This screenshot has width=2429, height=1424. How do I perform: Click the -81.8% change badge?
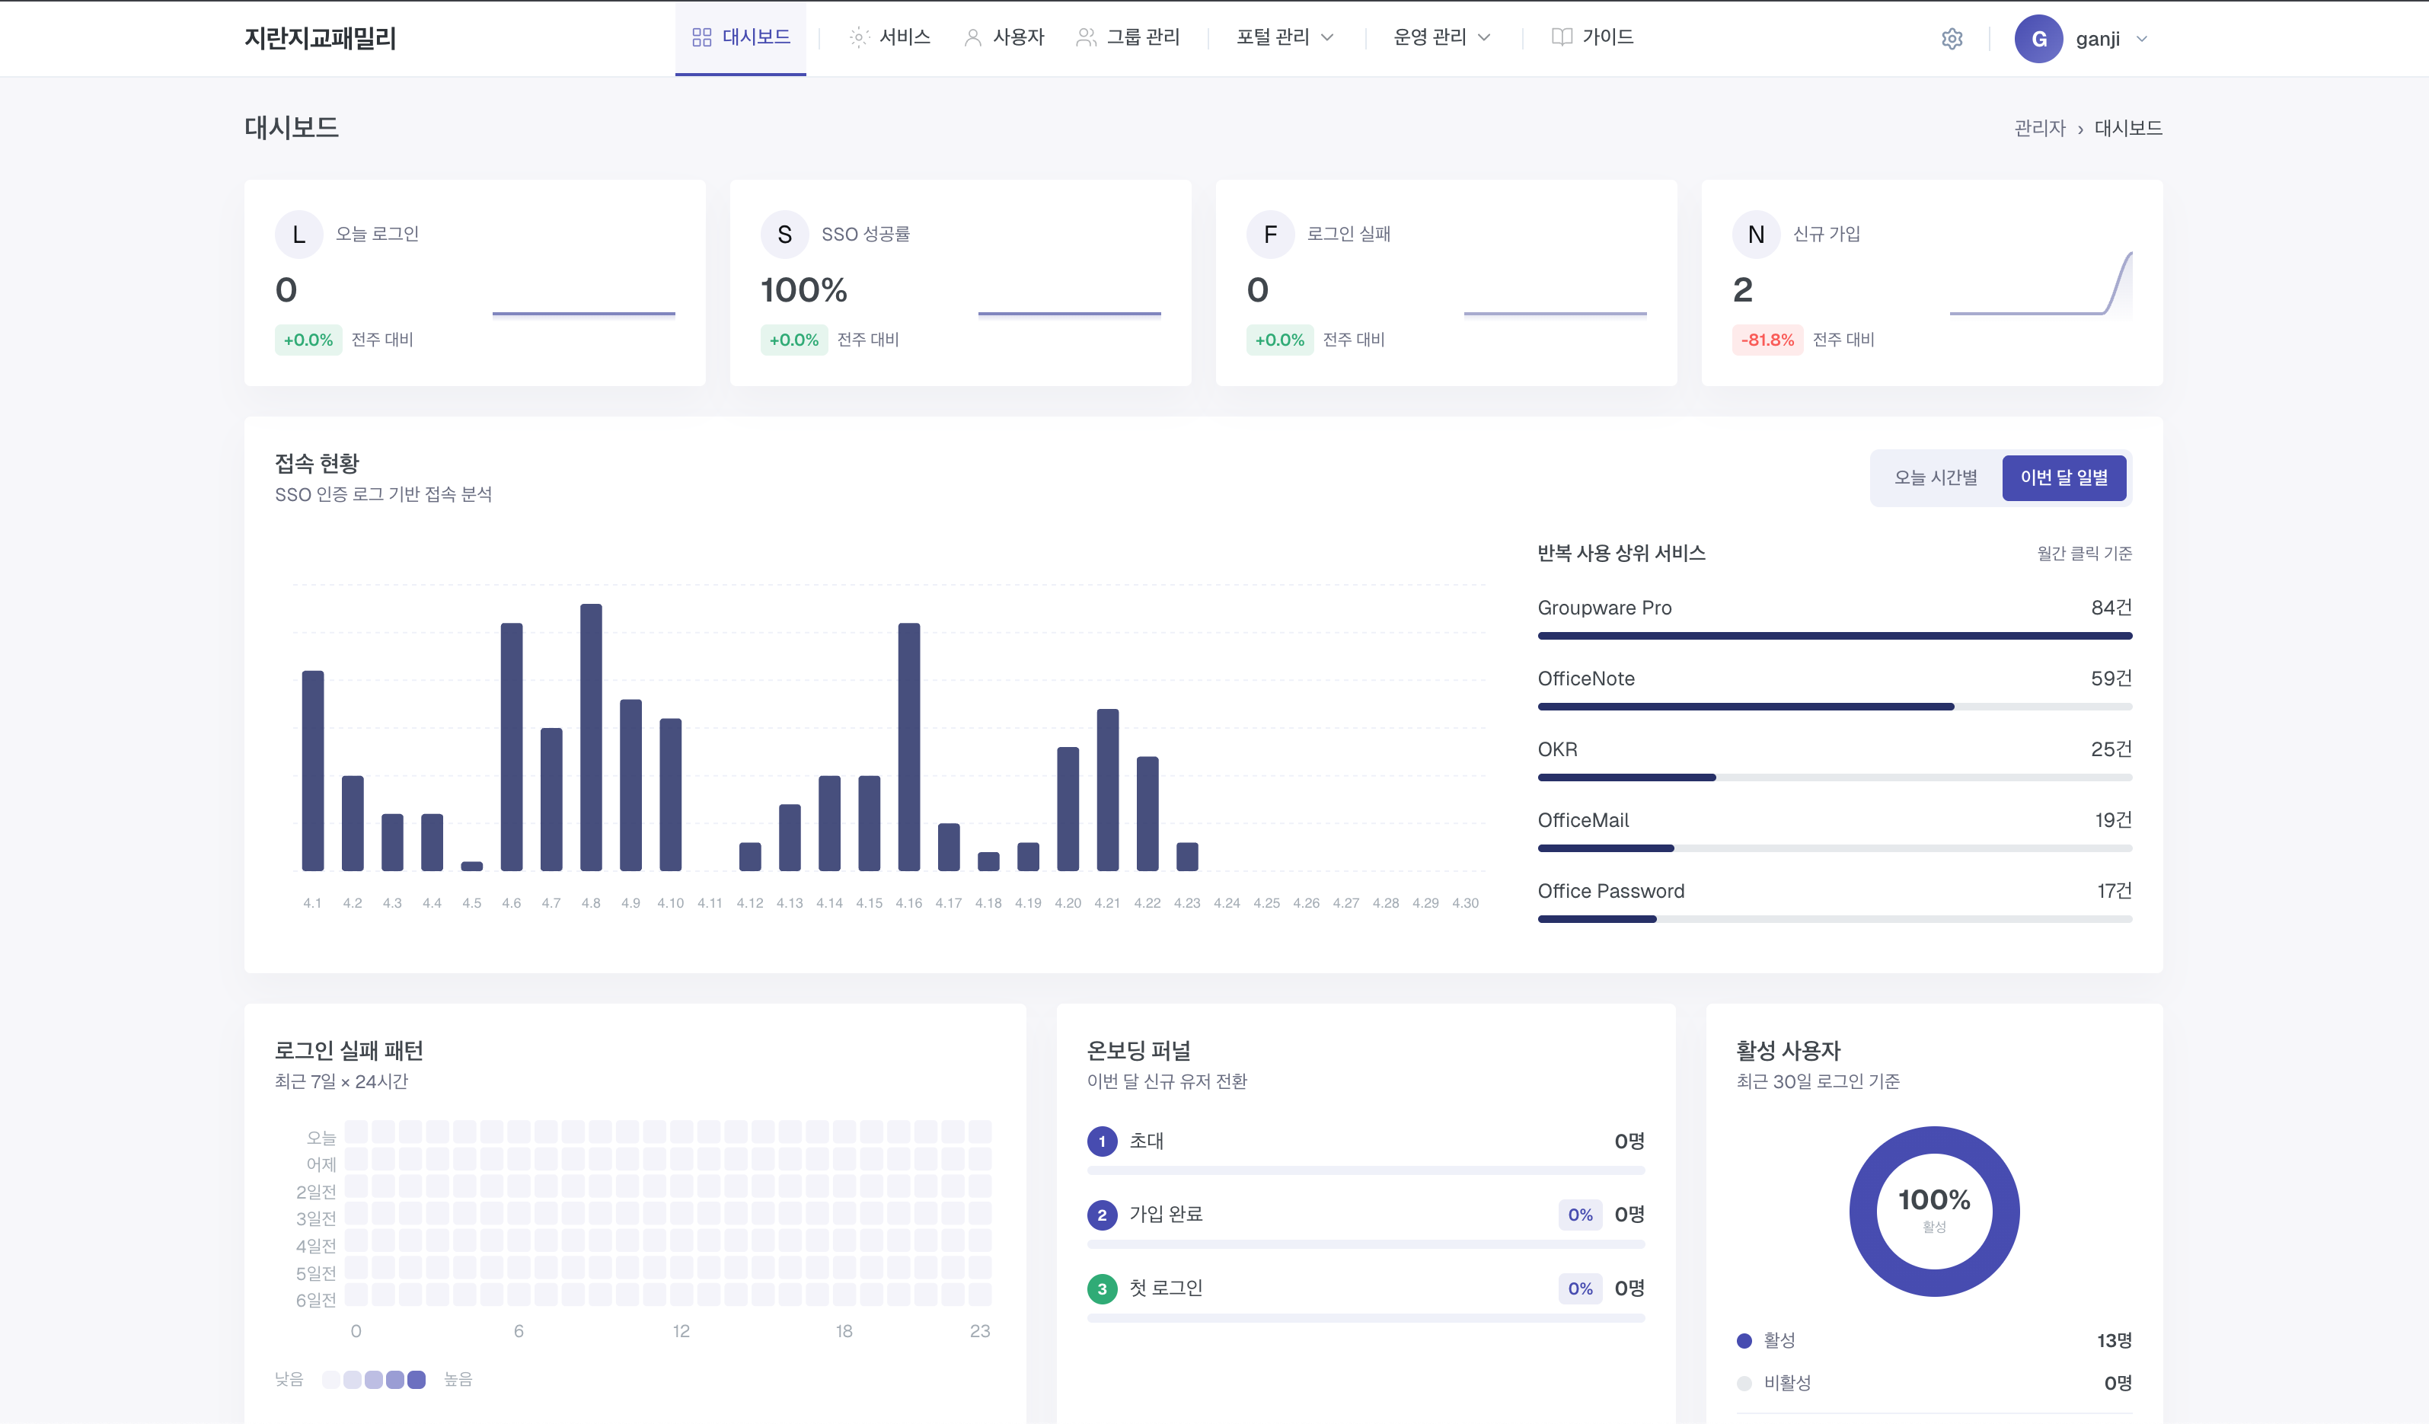1767,340
